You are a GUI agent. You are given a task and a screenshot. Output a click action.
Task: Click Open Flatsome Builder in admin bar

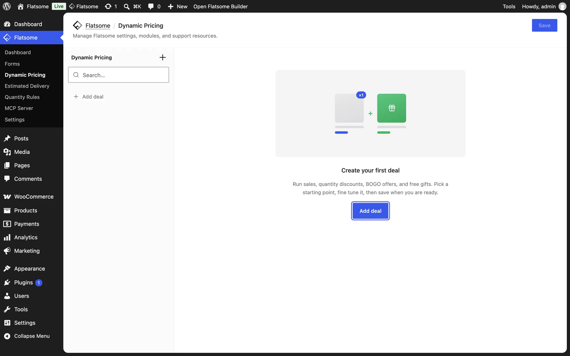point(221,6)
